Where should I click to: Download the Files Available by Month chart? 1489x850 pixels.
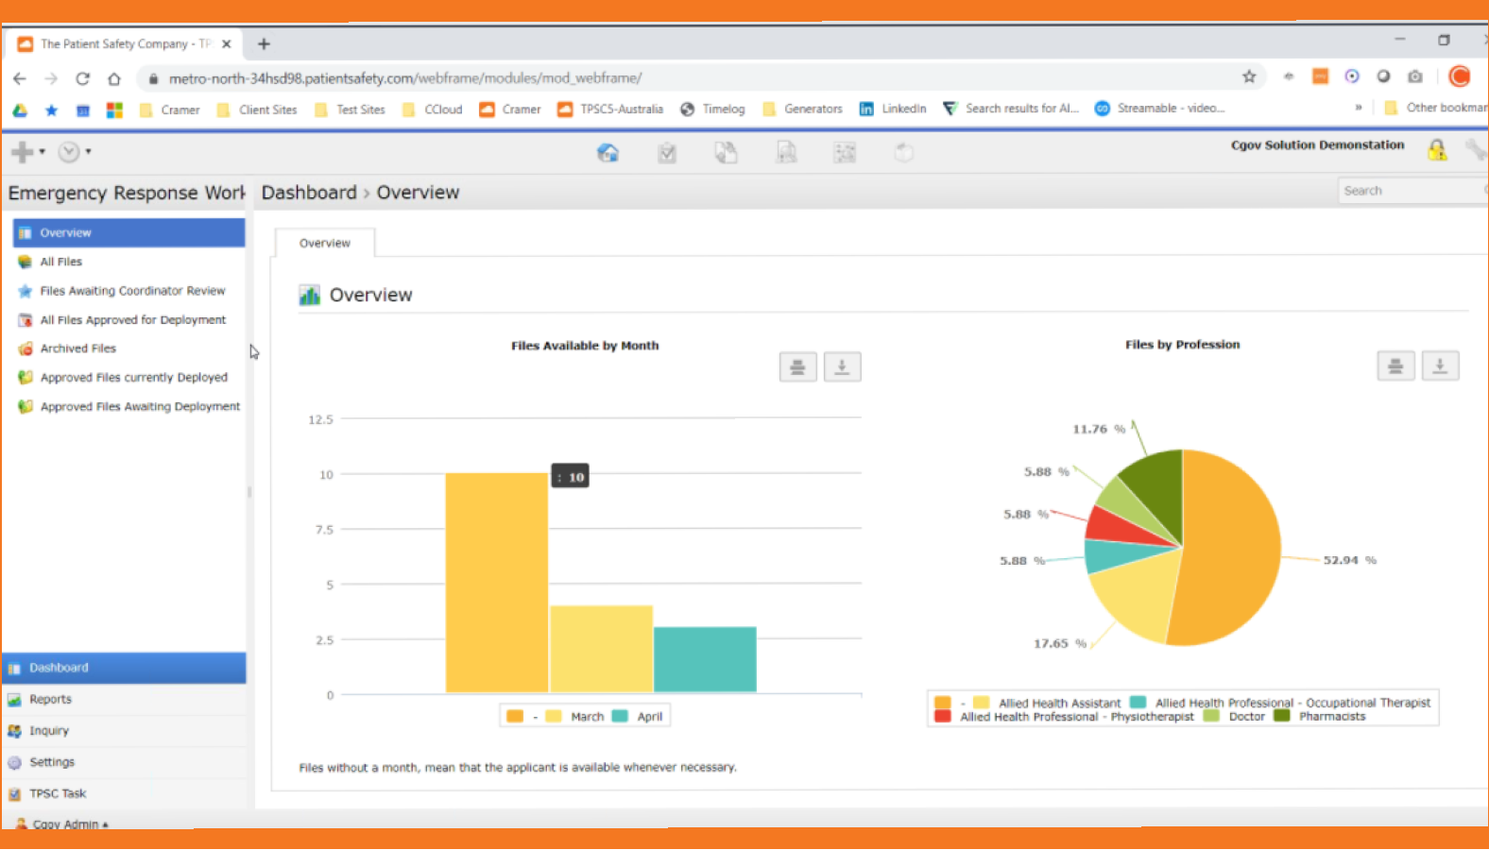click(x=842, y=367)
